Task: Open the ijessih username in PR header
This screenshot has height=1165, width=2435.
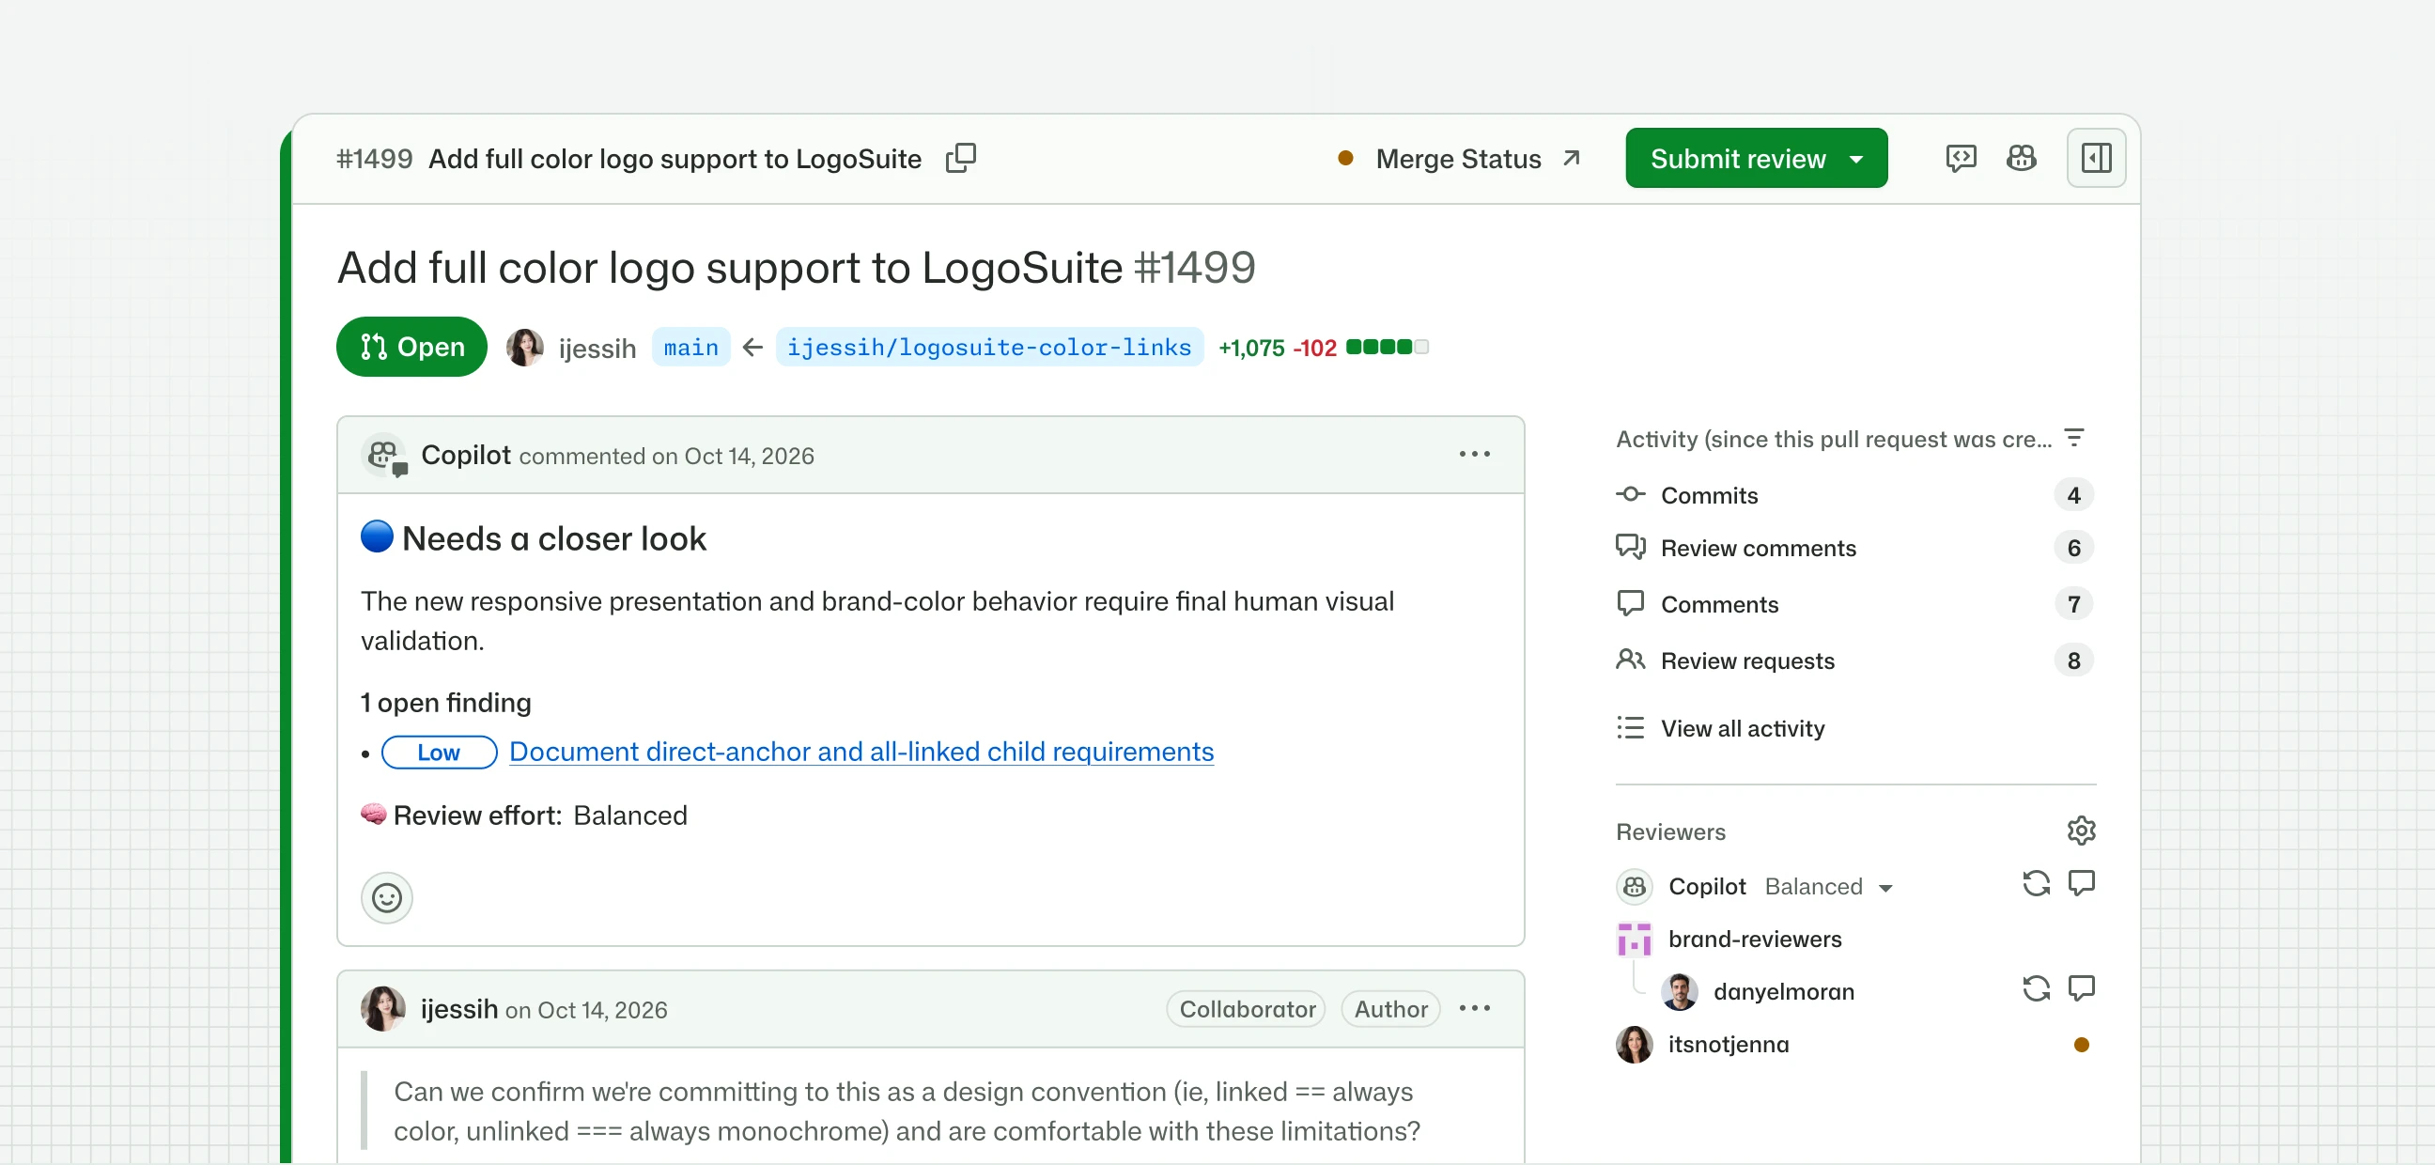Action: pyautogui.click(x=597, y=348)
